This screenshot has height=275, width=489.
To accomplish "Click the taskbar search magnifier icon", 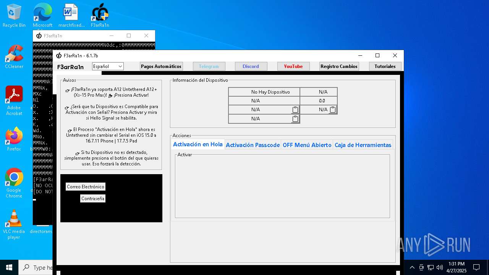I will click(26, 267).
